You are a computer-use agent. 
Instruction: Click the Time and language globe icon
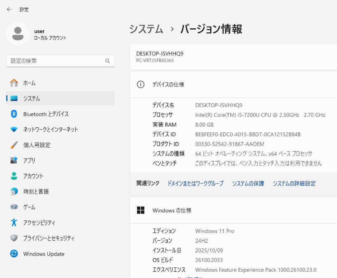(14, 191)
